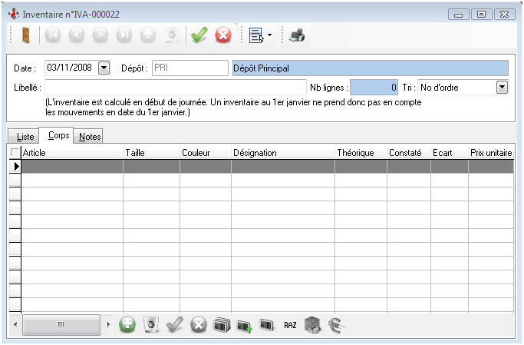
Task: Open the document list toolbar dropdown arrow
Action: click(x=270, y=36)
